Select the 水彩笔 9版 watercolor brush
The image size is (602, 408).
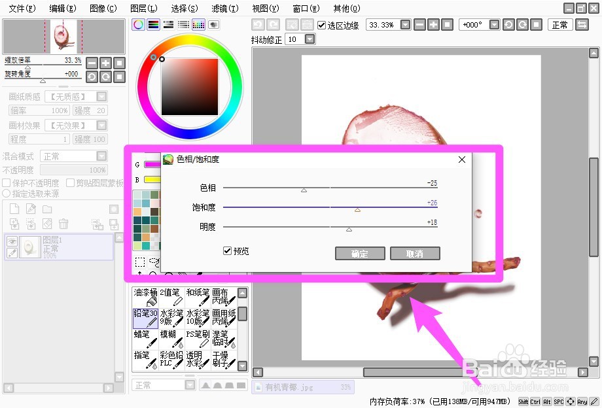click(171, 318)
